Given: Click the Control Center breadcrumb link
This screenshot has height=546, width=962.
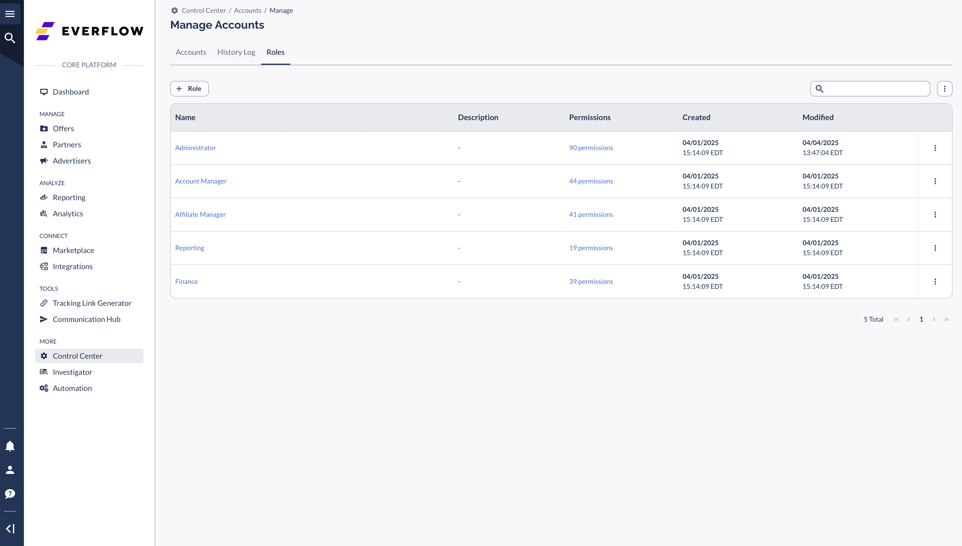Looking at the screenshot, I should tap(204, 11).
